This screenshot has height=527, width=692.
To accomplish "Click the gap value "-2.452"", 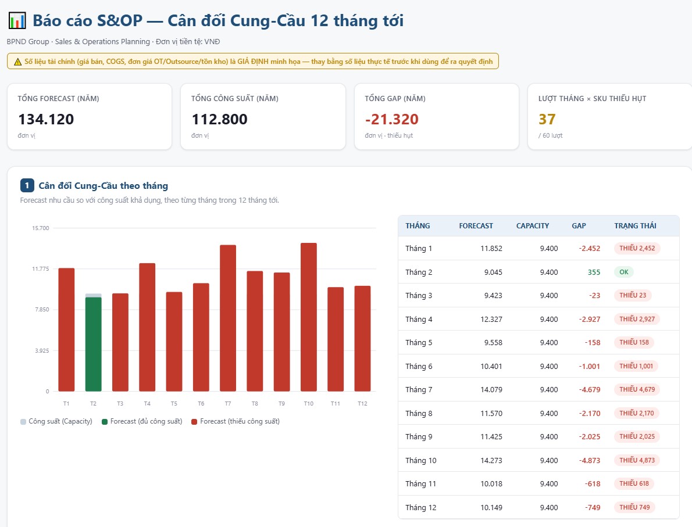I will [x=590, y=248].
